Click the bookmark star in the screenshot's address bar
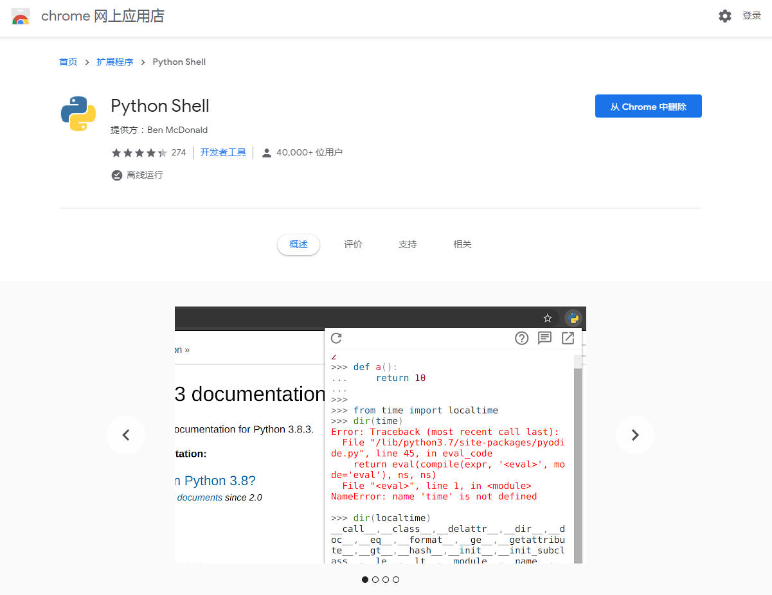Viewport: 772px width, 595px height. coord(547,317)
